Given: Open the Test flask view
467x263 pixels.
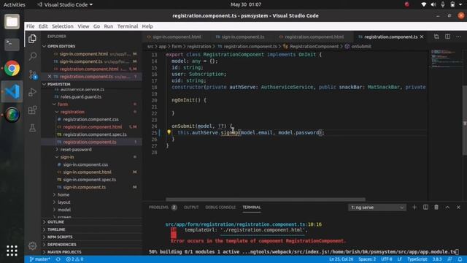Looking at the screenshot, I should [x=32, y=128].
